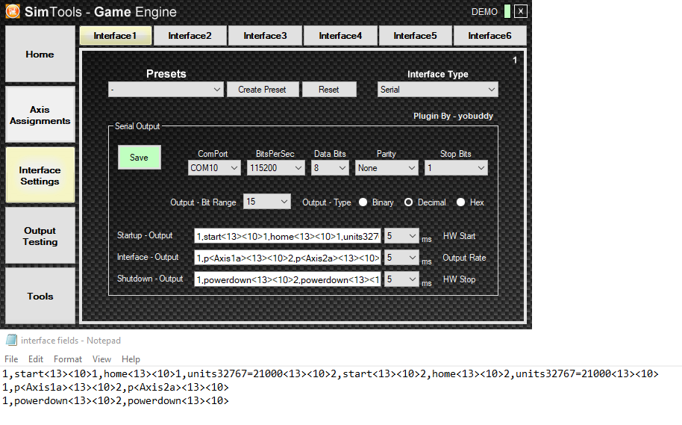This screenshot has width=682, height=425.
Task: Switch to the Interface6 tab
Action: pyautogui.click(x=489, y=36)
